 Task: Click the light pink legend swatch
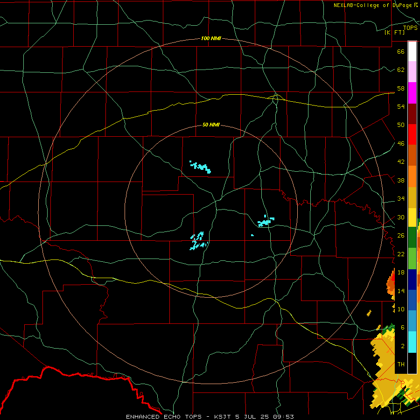(x=412, y=72)
